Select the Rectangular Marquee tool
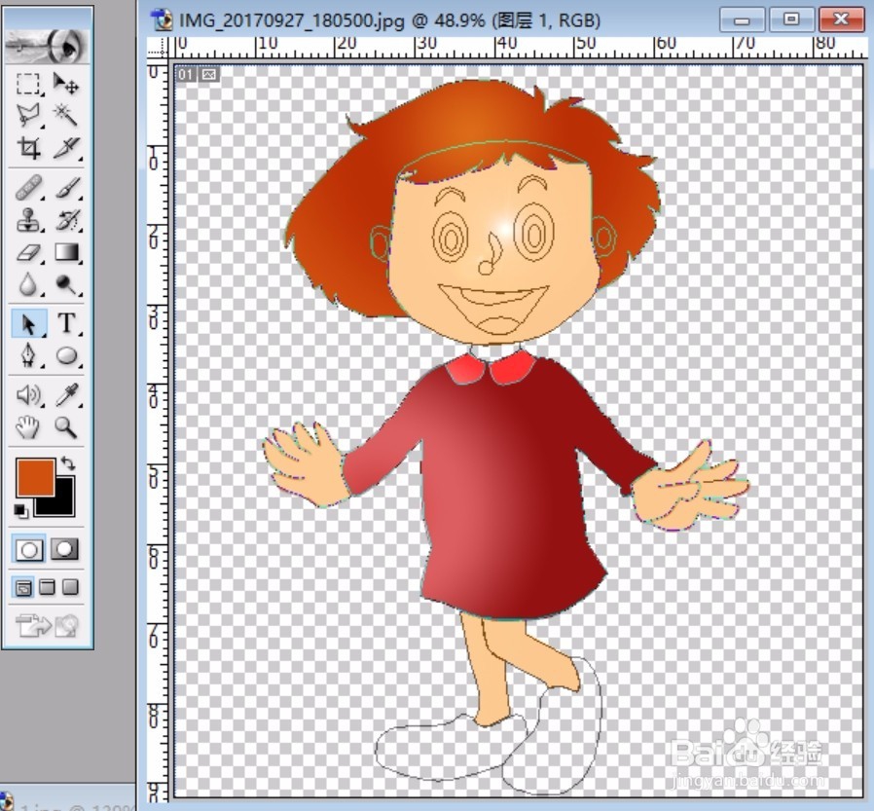 tap(28, 84)
